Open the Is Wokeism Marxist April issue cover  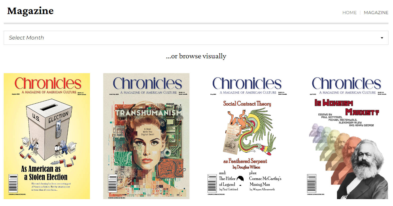pyautogui.click(x=345, y=136)
